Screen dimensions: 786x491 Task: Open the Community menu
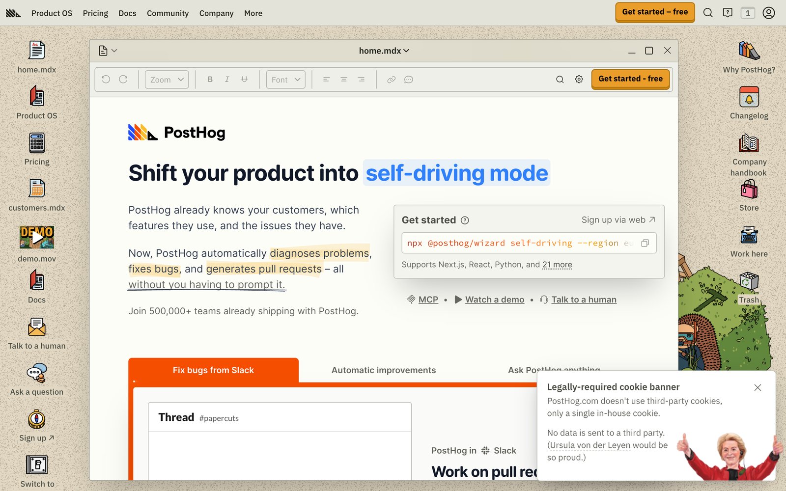point(168,13)
